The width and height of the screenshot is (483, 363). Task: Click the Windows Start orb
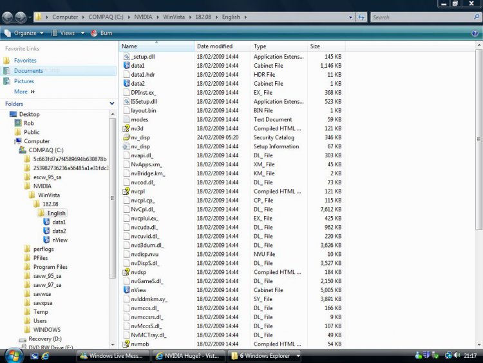point(13,356)
